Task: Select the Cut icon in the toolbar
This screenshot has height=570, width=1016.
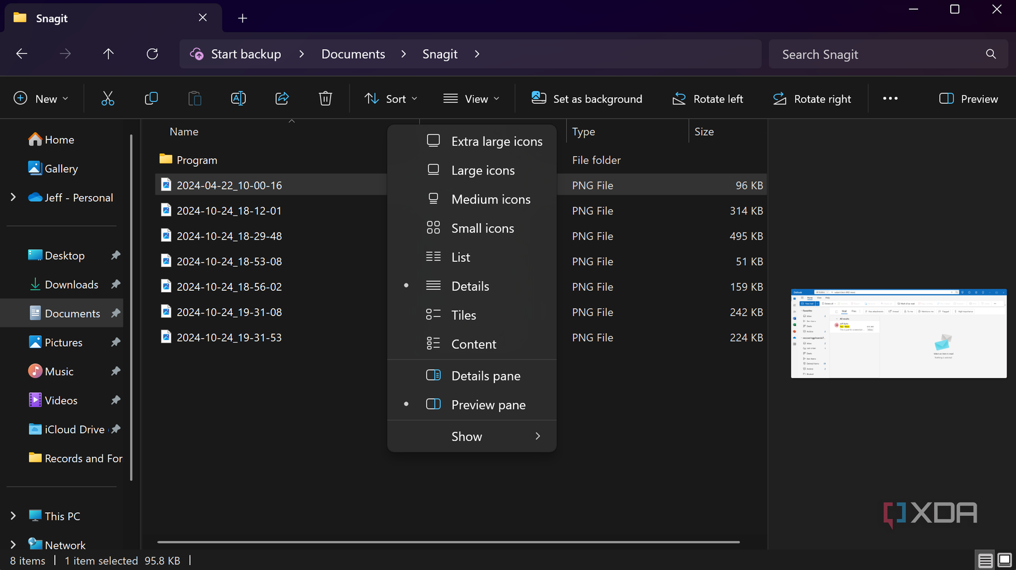Action: (x=108, y=98)
